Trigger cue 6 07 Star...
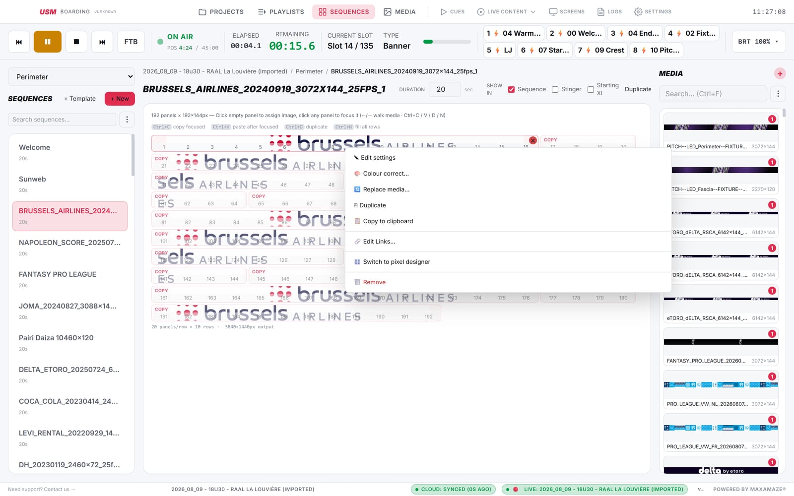The height and width of the screenshot is (496, 794). pos(545,50)
